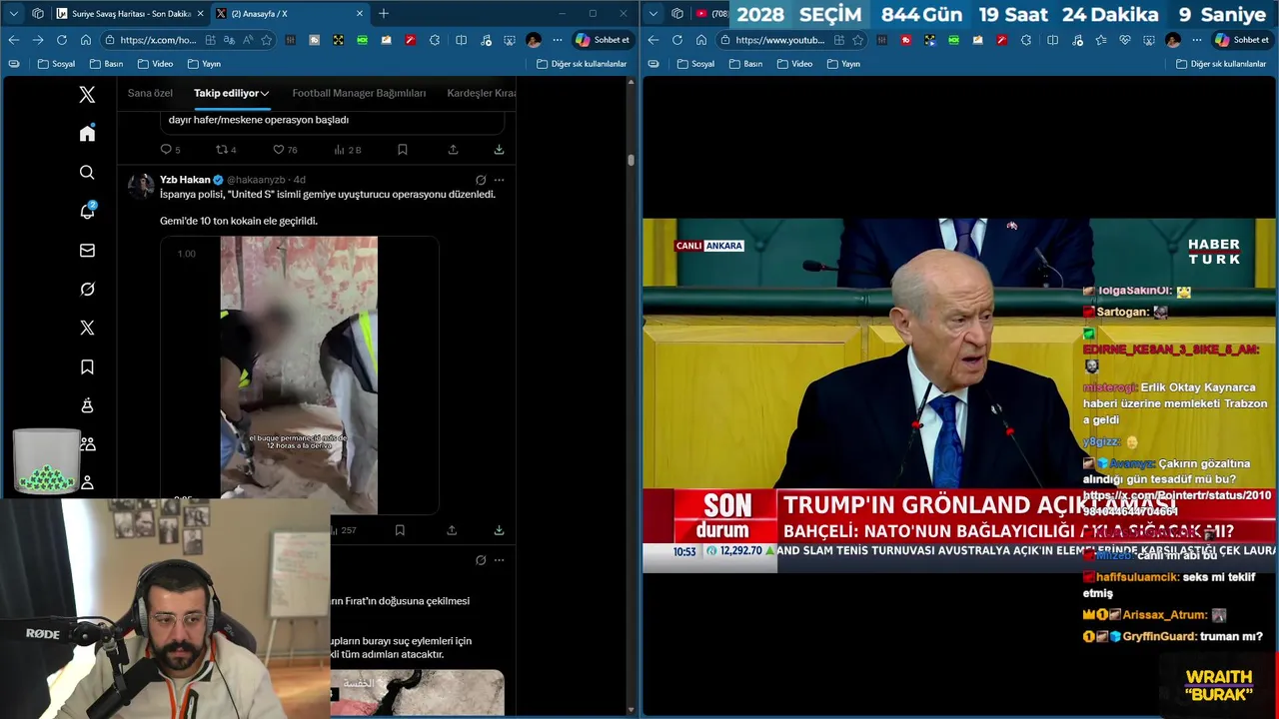Image resolution: width=1279 pixels, height=719 pixels.
Task: Download the Yzb Hakan tweet video
Action: tap(499, 530)
